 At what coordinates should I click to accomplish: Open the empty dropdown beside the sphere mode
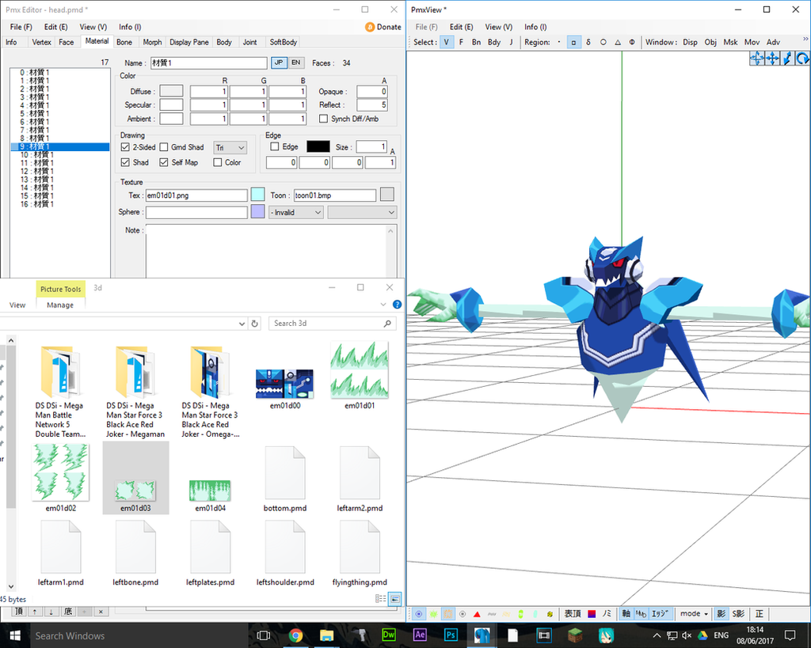point(362,212)
